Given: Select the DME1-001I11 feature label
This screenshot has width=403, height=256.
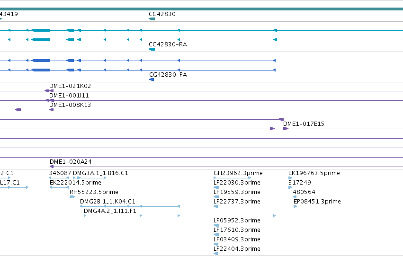Looking at the screenshot, I should 69,96.
